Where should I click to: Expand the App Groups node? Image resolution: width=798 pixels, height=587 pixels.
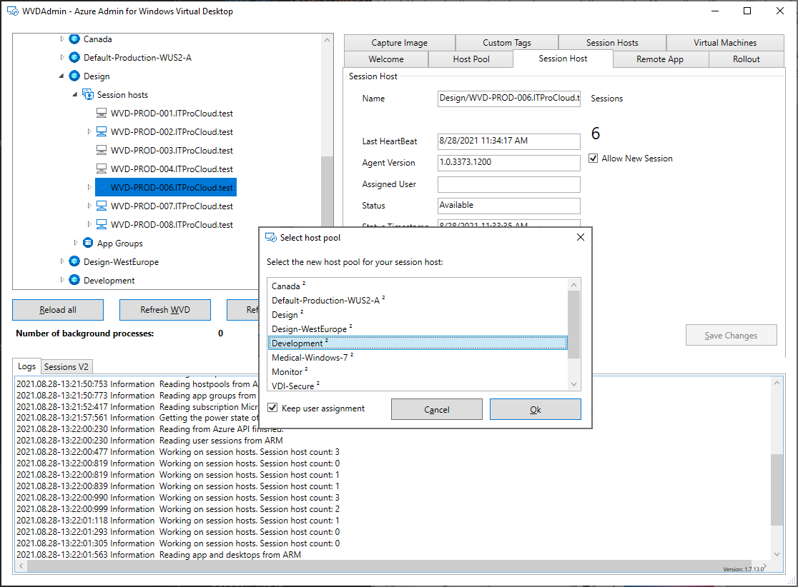click(x=76, y=243)
